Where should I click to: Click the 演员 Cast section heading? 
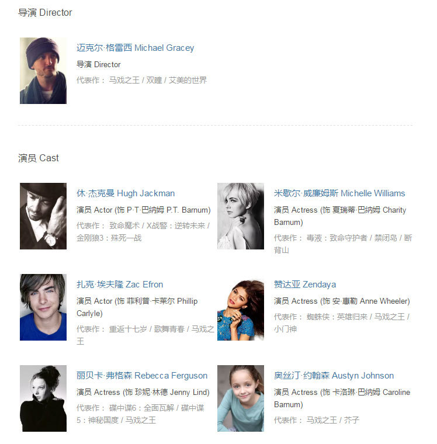[x=38, y=158]
